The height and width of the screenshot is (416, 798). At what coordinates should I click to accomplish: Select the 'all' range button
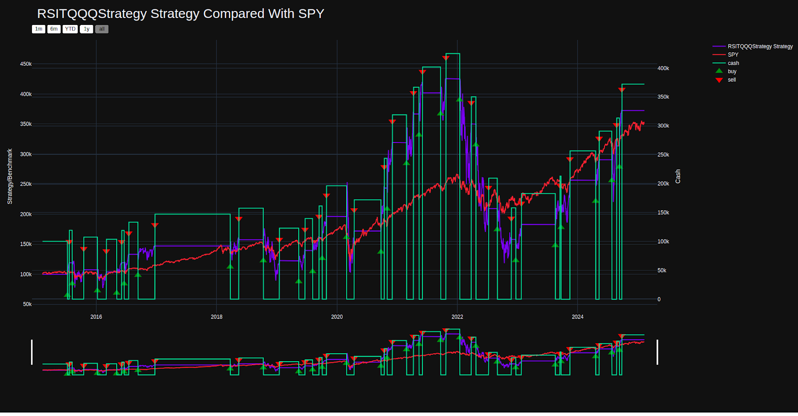click(102, 29)
